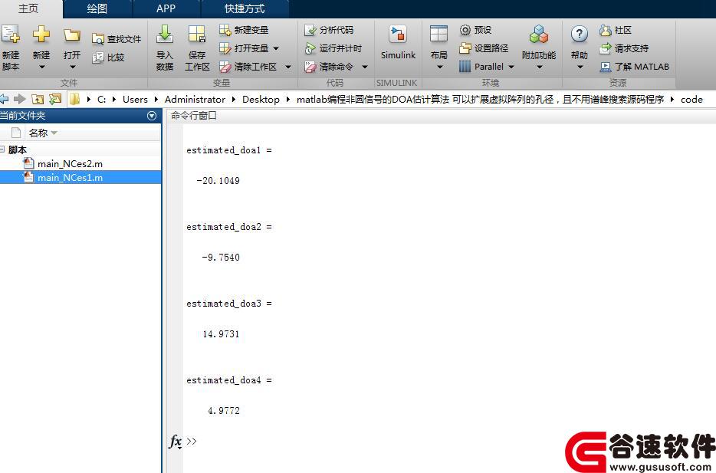
Task: Click the yellow plus New (新建) icon
Action: 41,34
